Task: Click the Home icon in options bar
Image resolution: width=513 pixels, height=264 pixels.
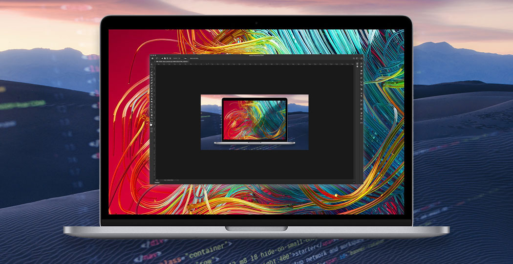Action: [152, 58]
